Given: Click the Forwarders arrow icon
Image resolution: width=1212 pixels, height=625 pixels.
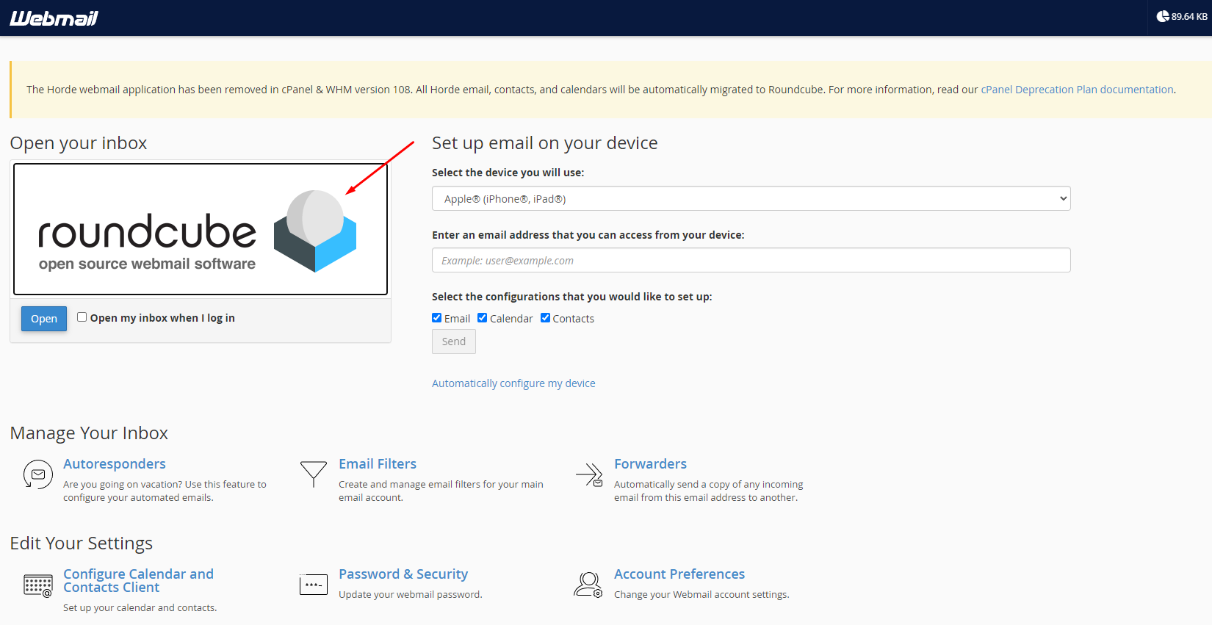Looking at the screenshot, I should click(589, 474).
